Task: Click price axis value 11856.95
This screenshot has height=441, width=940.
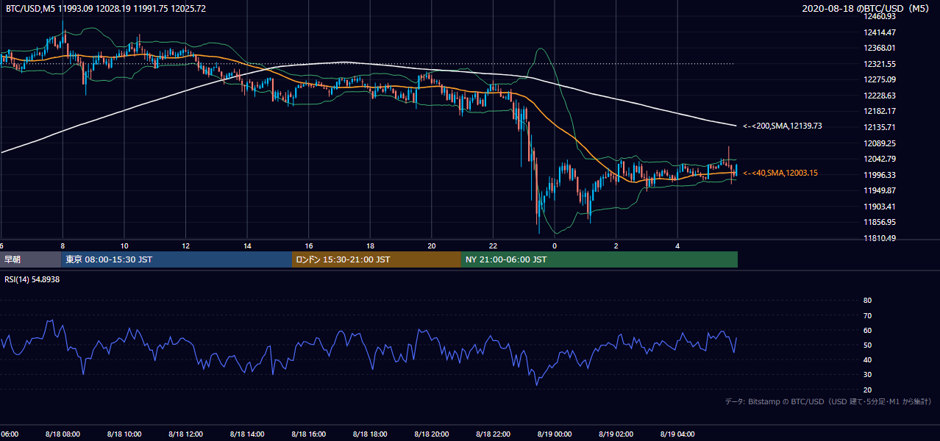Action: 880,222
